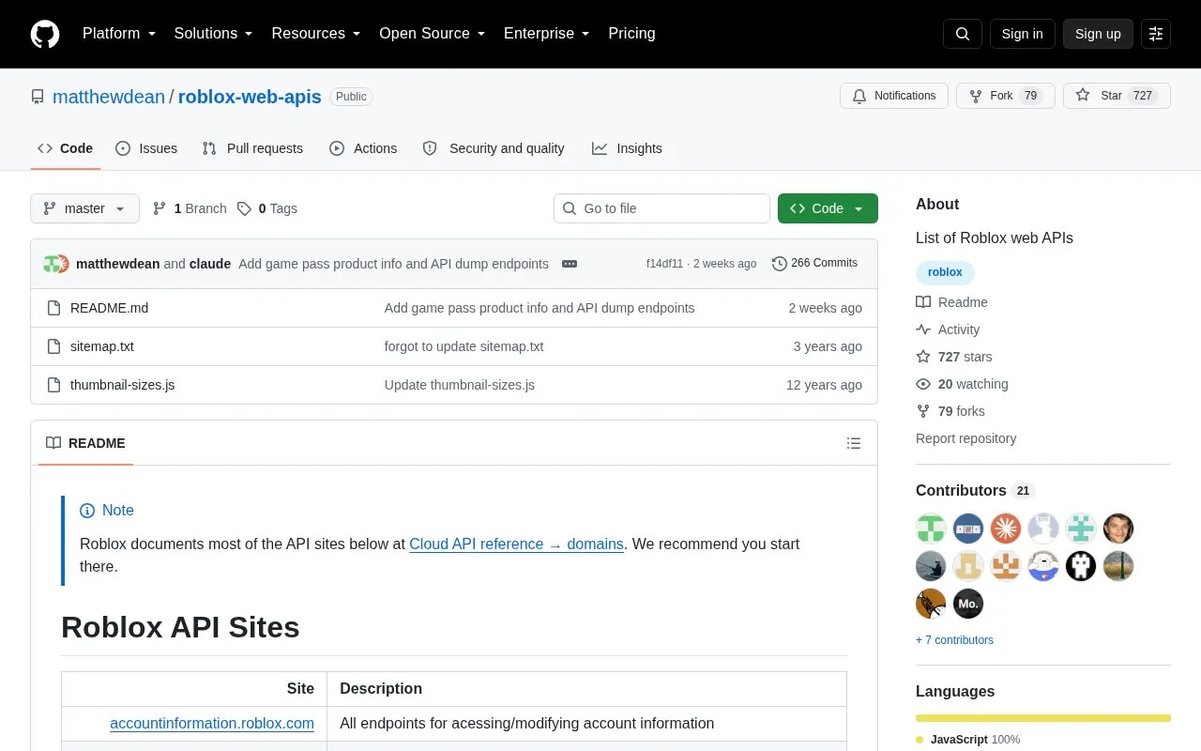
Task: Click the Sign in button
Action: tap(1022, 34)
